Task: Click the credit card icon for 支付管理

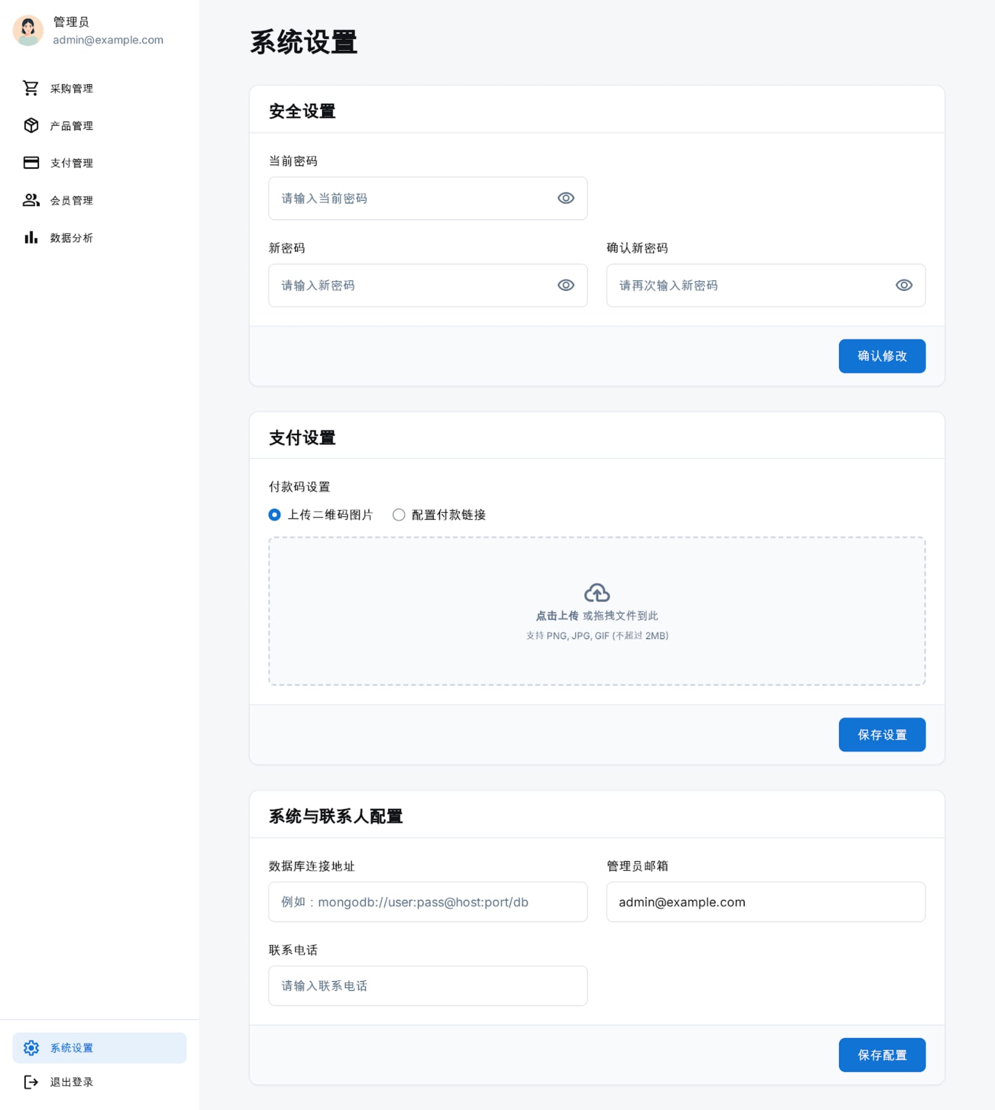Action: [31, 163]
